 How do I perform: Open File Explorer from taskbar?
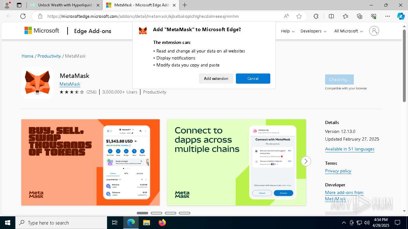pos(146,223)
